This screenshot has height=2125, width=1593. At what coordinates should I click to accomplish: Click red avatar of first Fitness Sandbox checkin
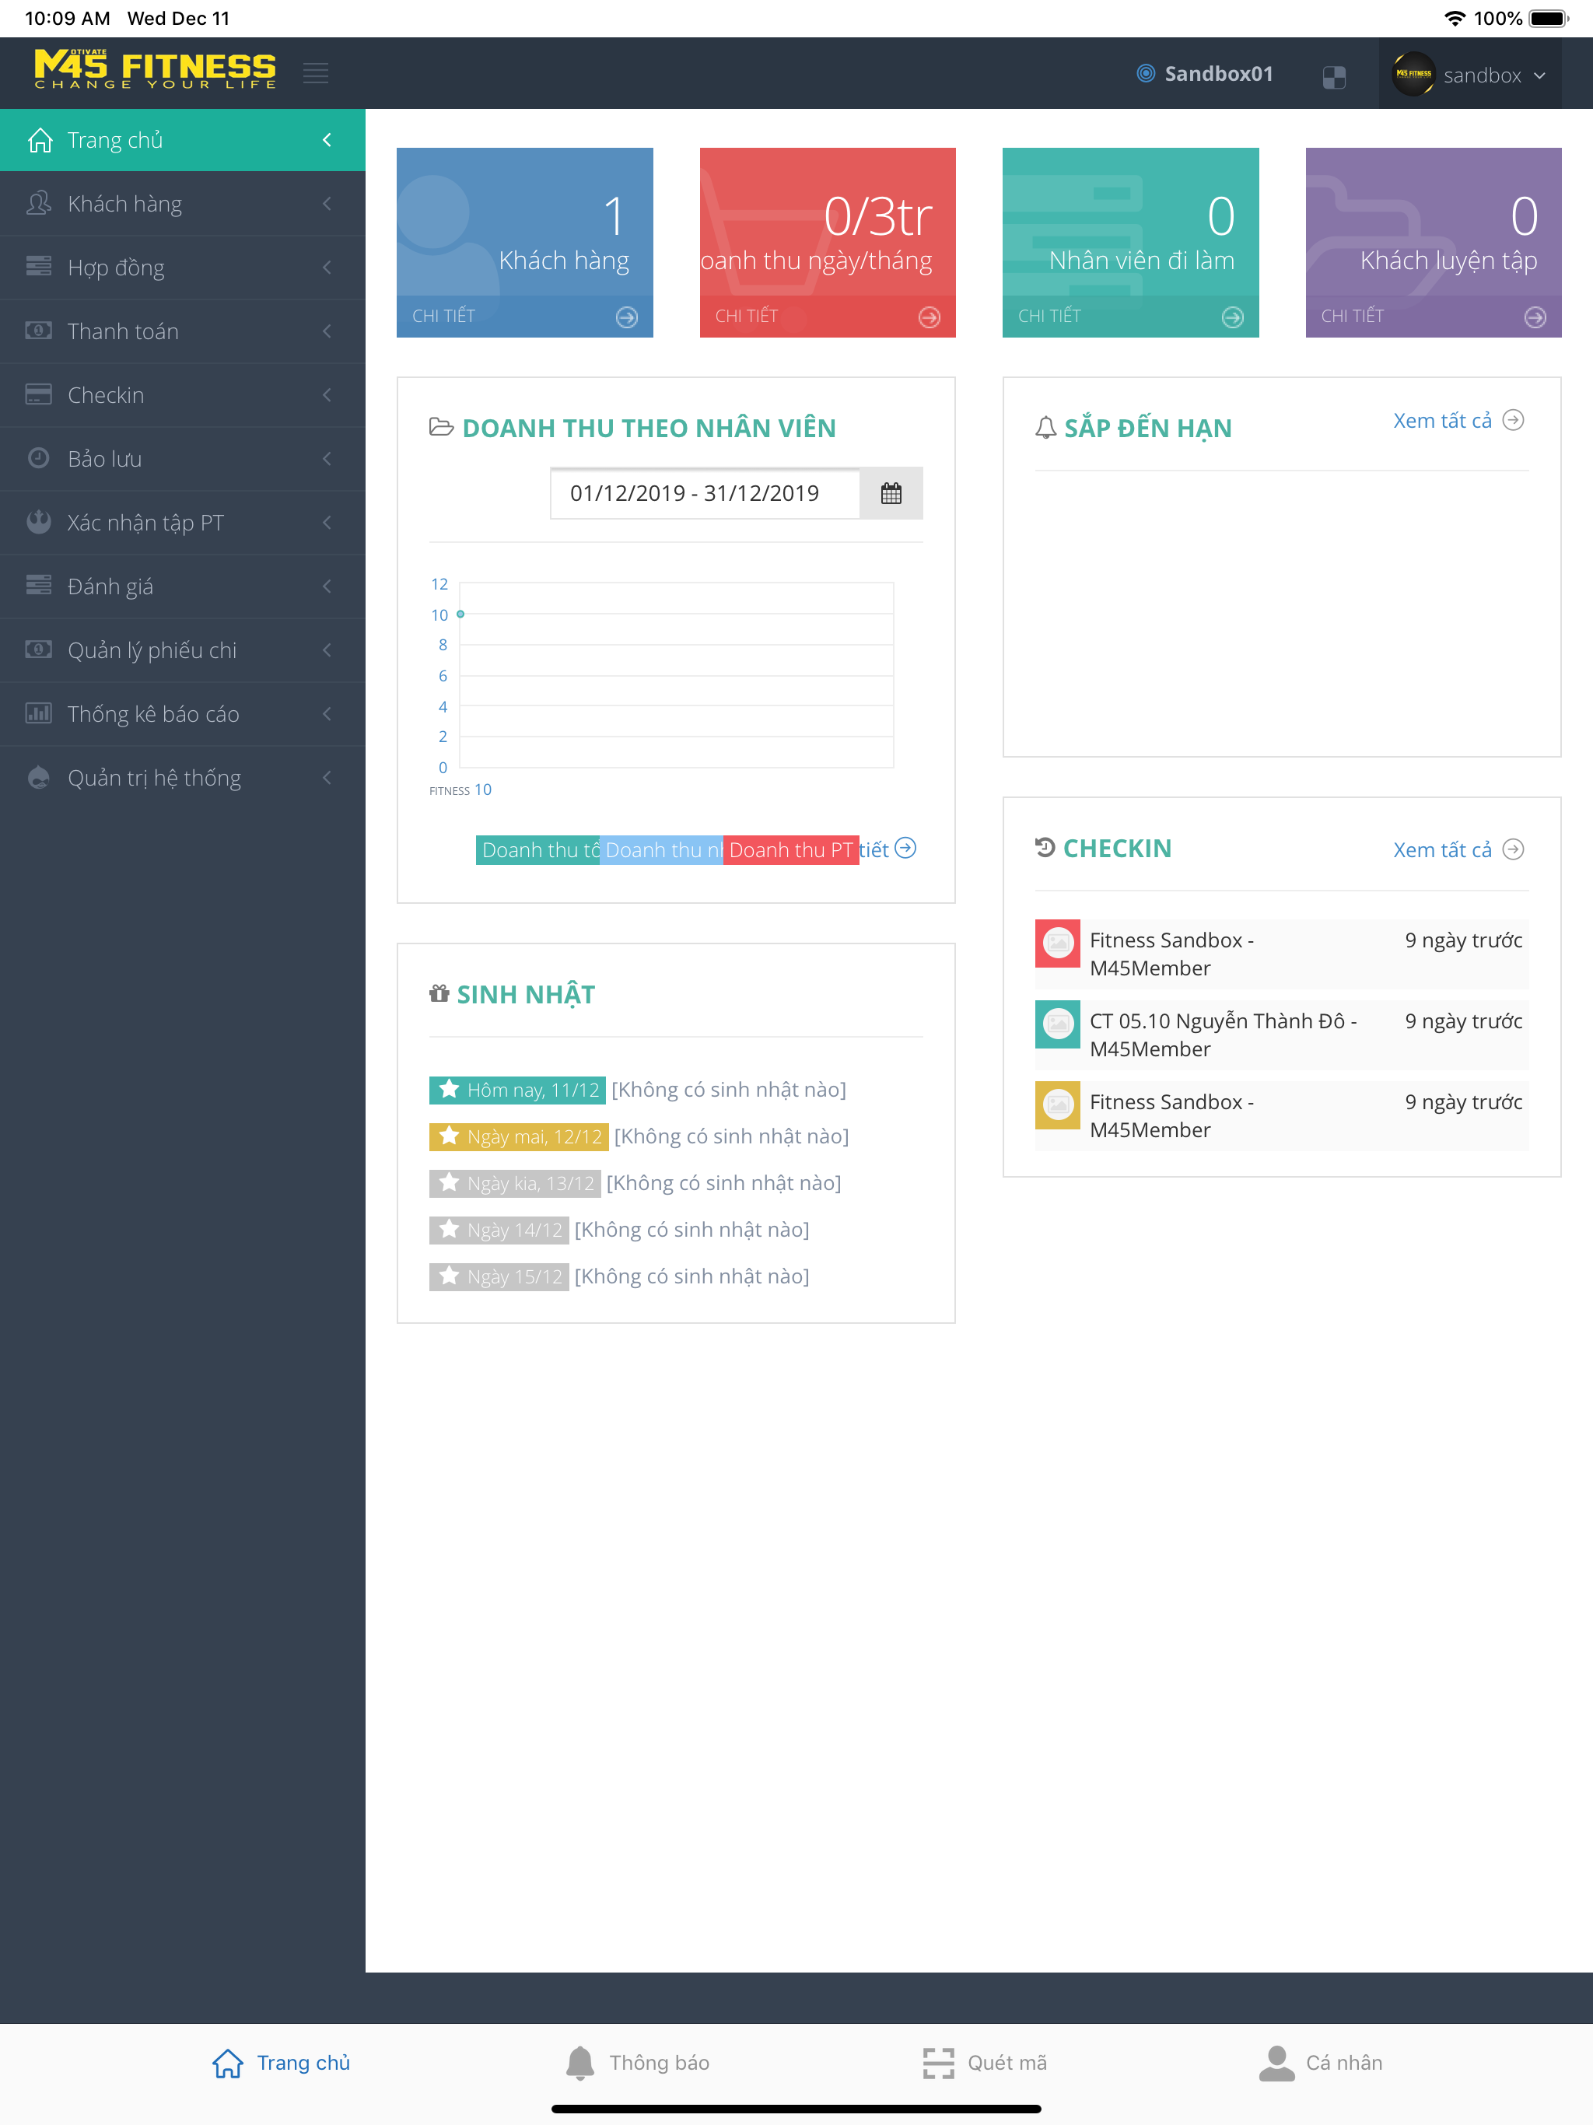pyautogui.click(x=1058, y=943)
